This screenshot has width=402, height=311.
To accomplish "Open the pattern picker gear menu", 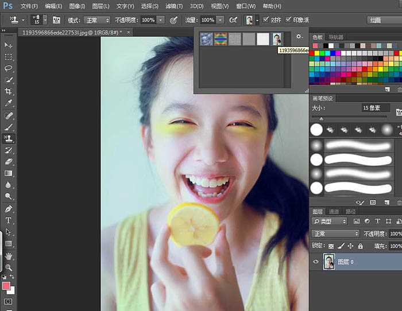I will [299, 37].
